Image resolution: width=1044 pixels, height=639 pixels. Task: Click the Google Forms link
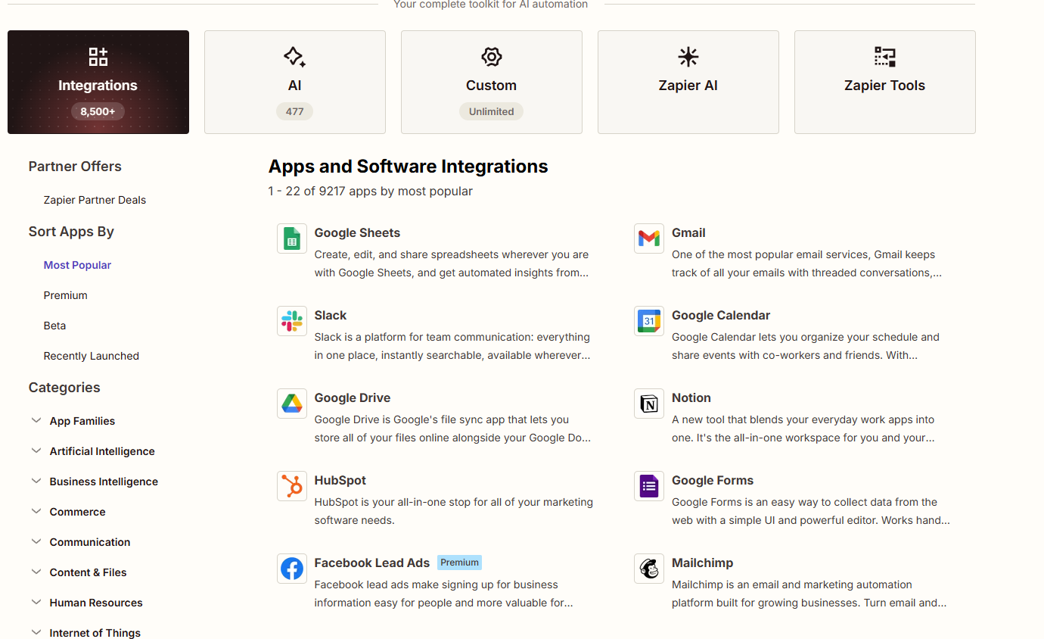(712, 480)
